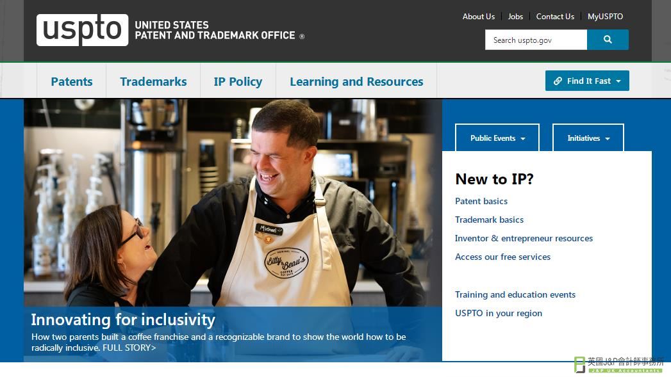Open the Patent basics link
671x377 pixels.
(x=481, y=201)
